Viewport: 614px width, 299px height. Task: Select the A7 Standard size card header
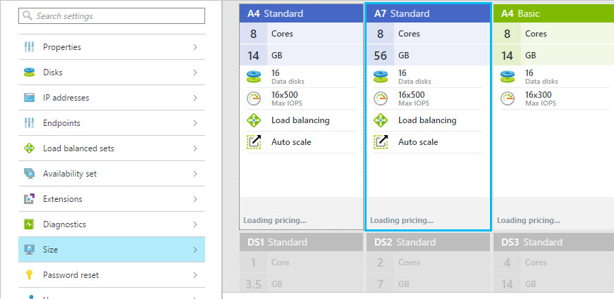[428, 13]
